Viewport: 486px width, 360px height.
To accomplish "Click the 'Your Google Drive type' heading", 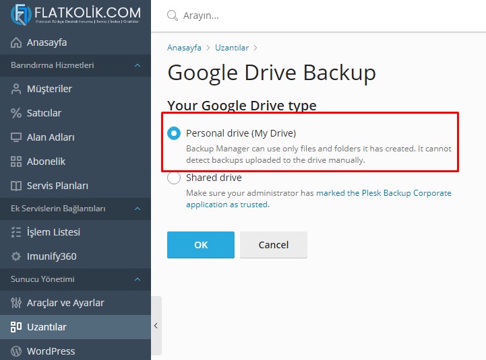I will point(242,106).
